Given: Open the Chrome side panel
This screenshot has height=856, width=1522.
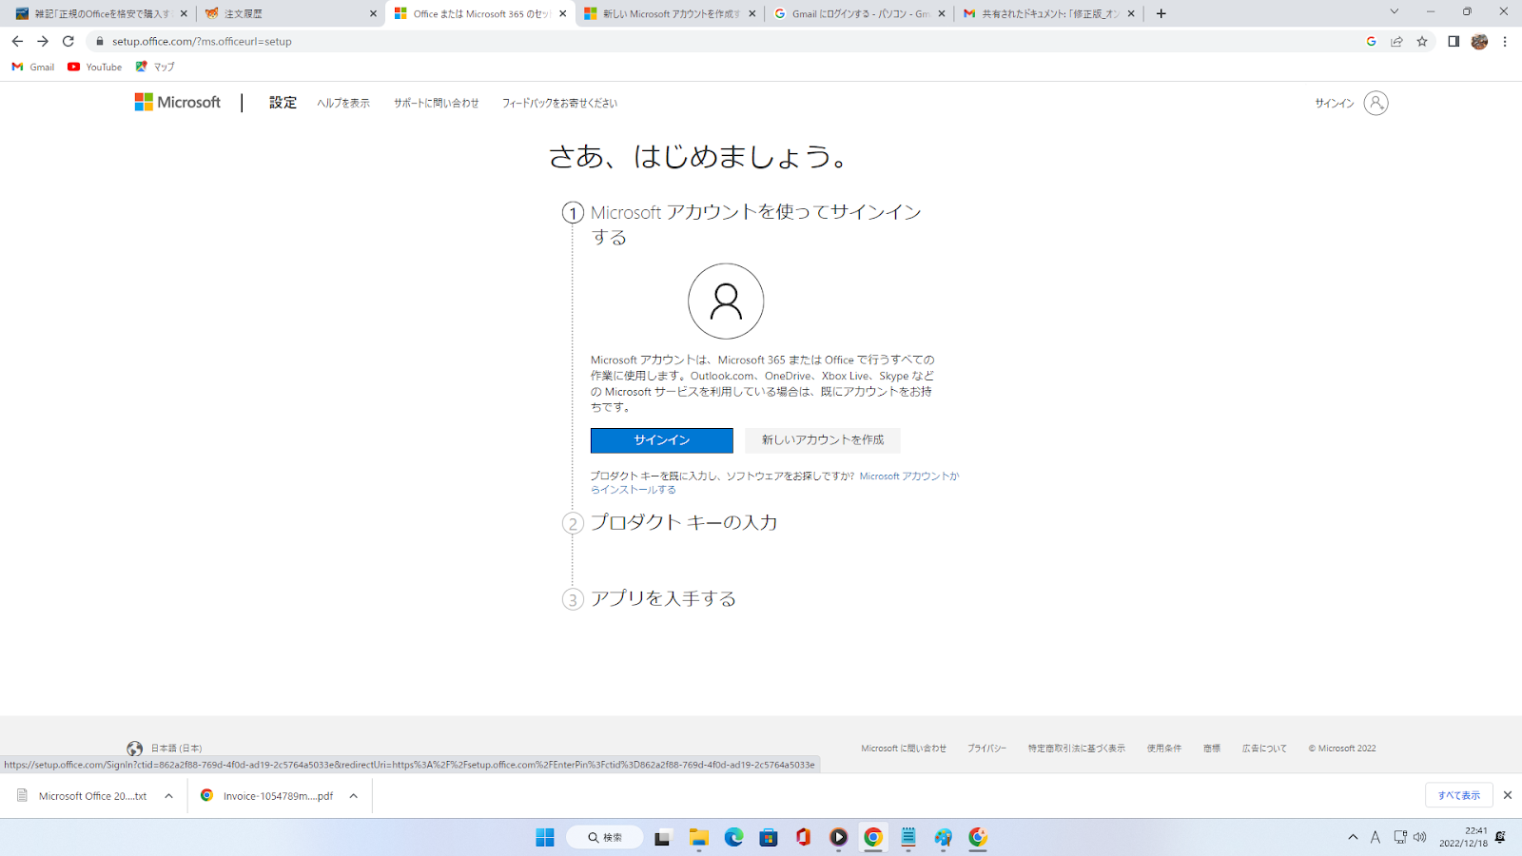Looking at the screenshot, I should coord(1454,41).
